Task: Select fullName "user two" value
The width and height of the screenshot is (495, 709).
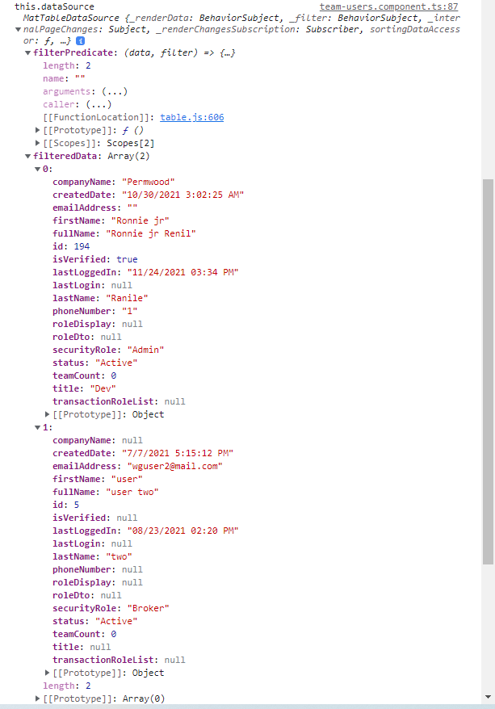Action: (132, 492)
